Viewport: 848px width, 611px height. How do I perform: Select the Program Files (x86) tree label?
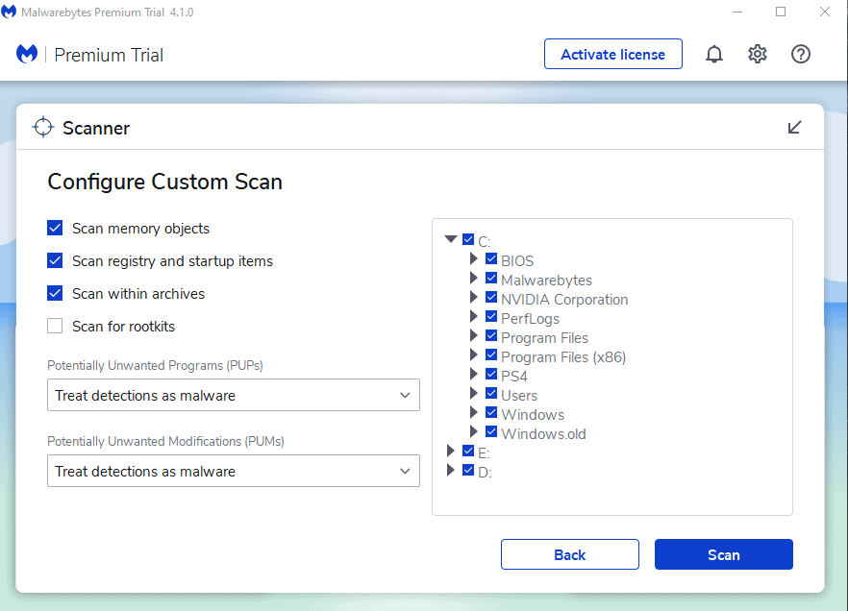563,357
